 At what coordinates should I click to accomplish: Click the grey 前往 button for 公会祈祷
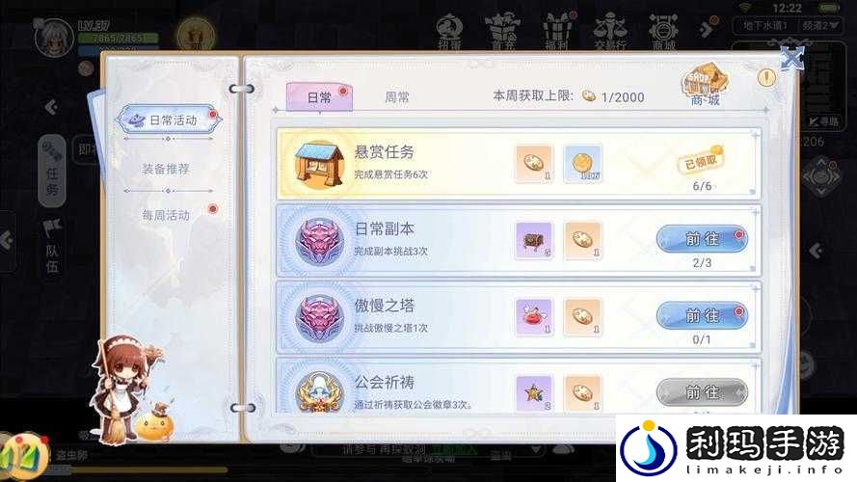[702, 392]
